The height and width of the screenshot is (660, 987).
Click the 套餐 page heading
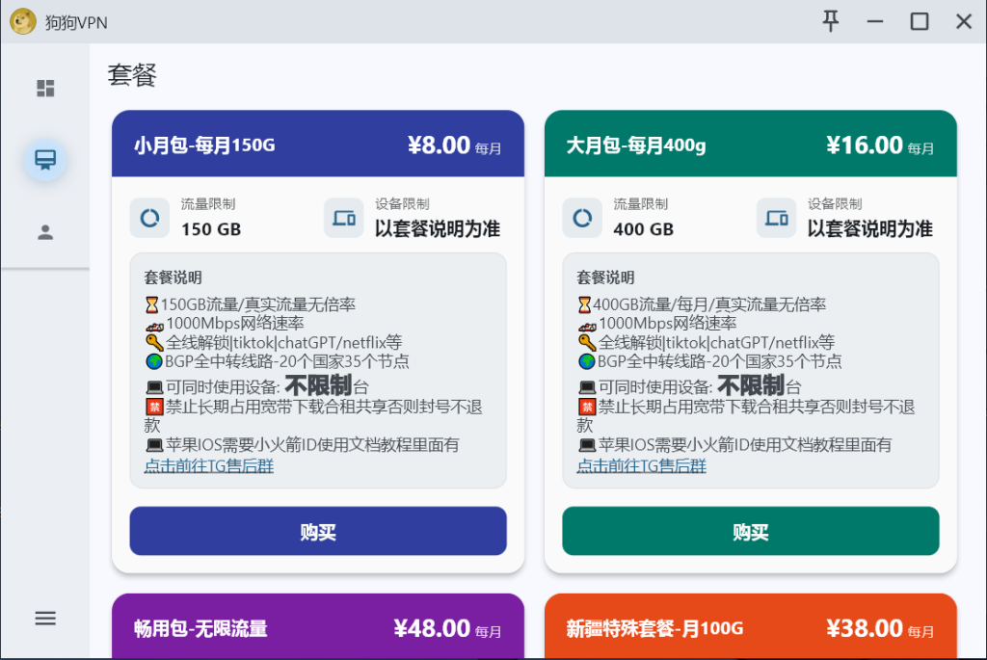pos(131,75)
